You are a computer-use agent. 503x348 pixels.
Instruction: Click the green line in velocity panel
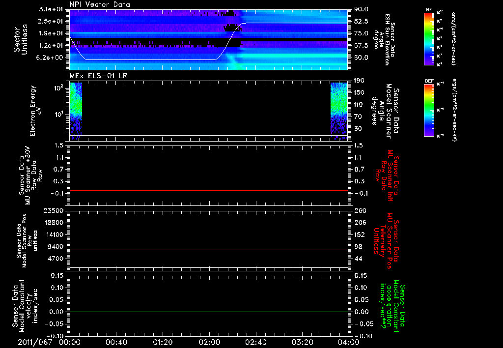point(209,312)
